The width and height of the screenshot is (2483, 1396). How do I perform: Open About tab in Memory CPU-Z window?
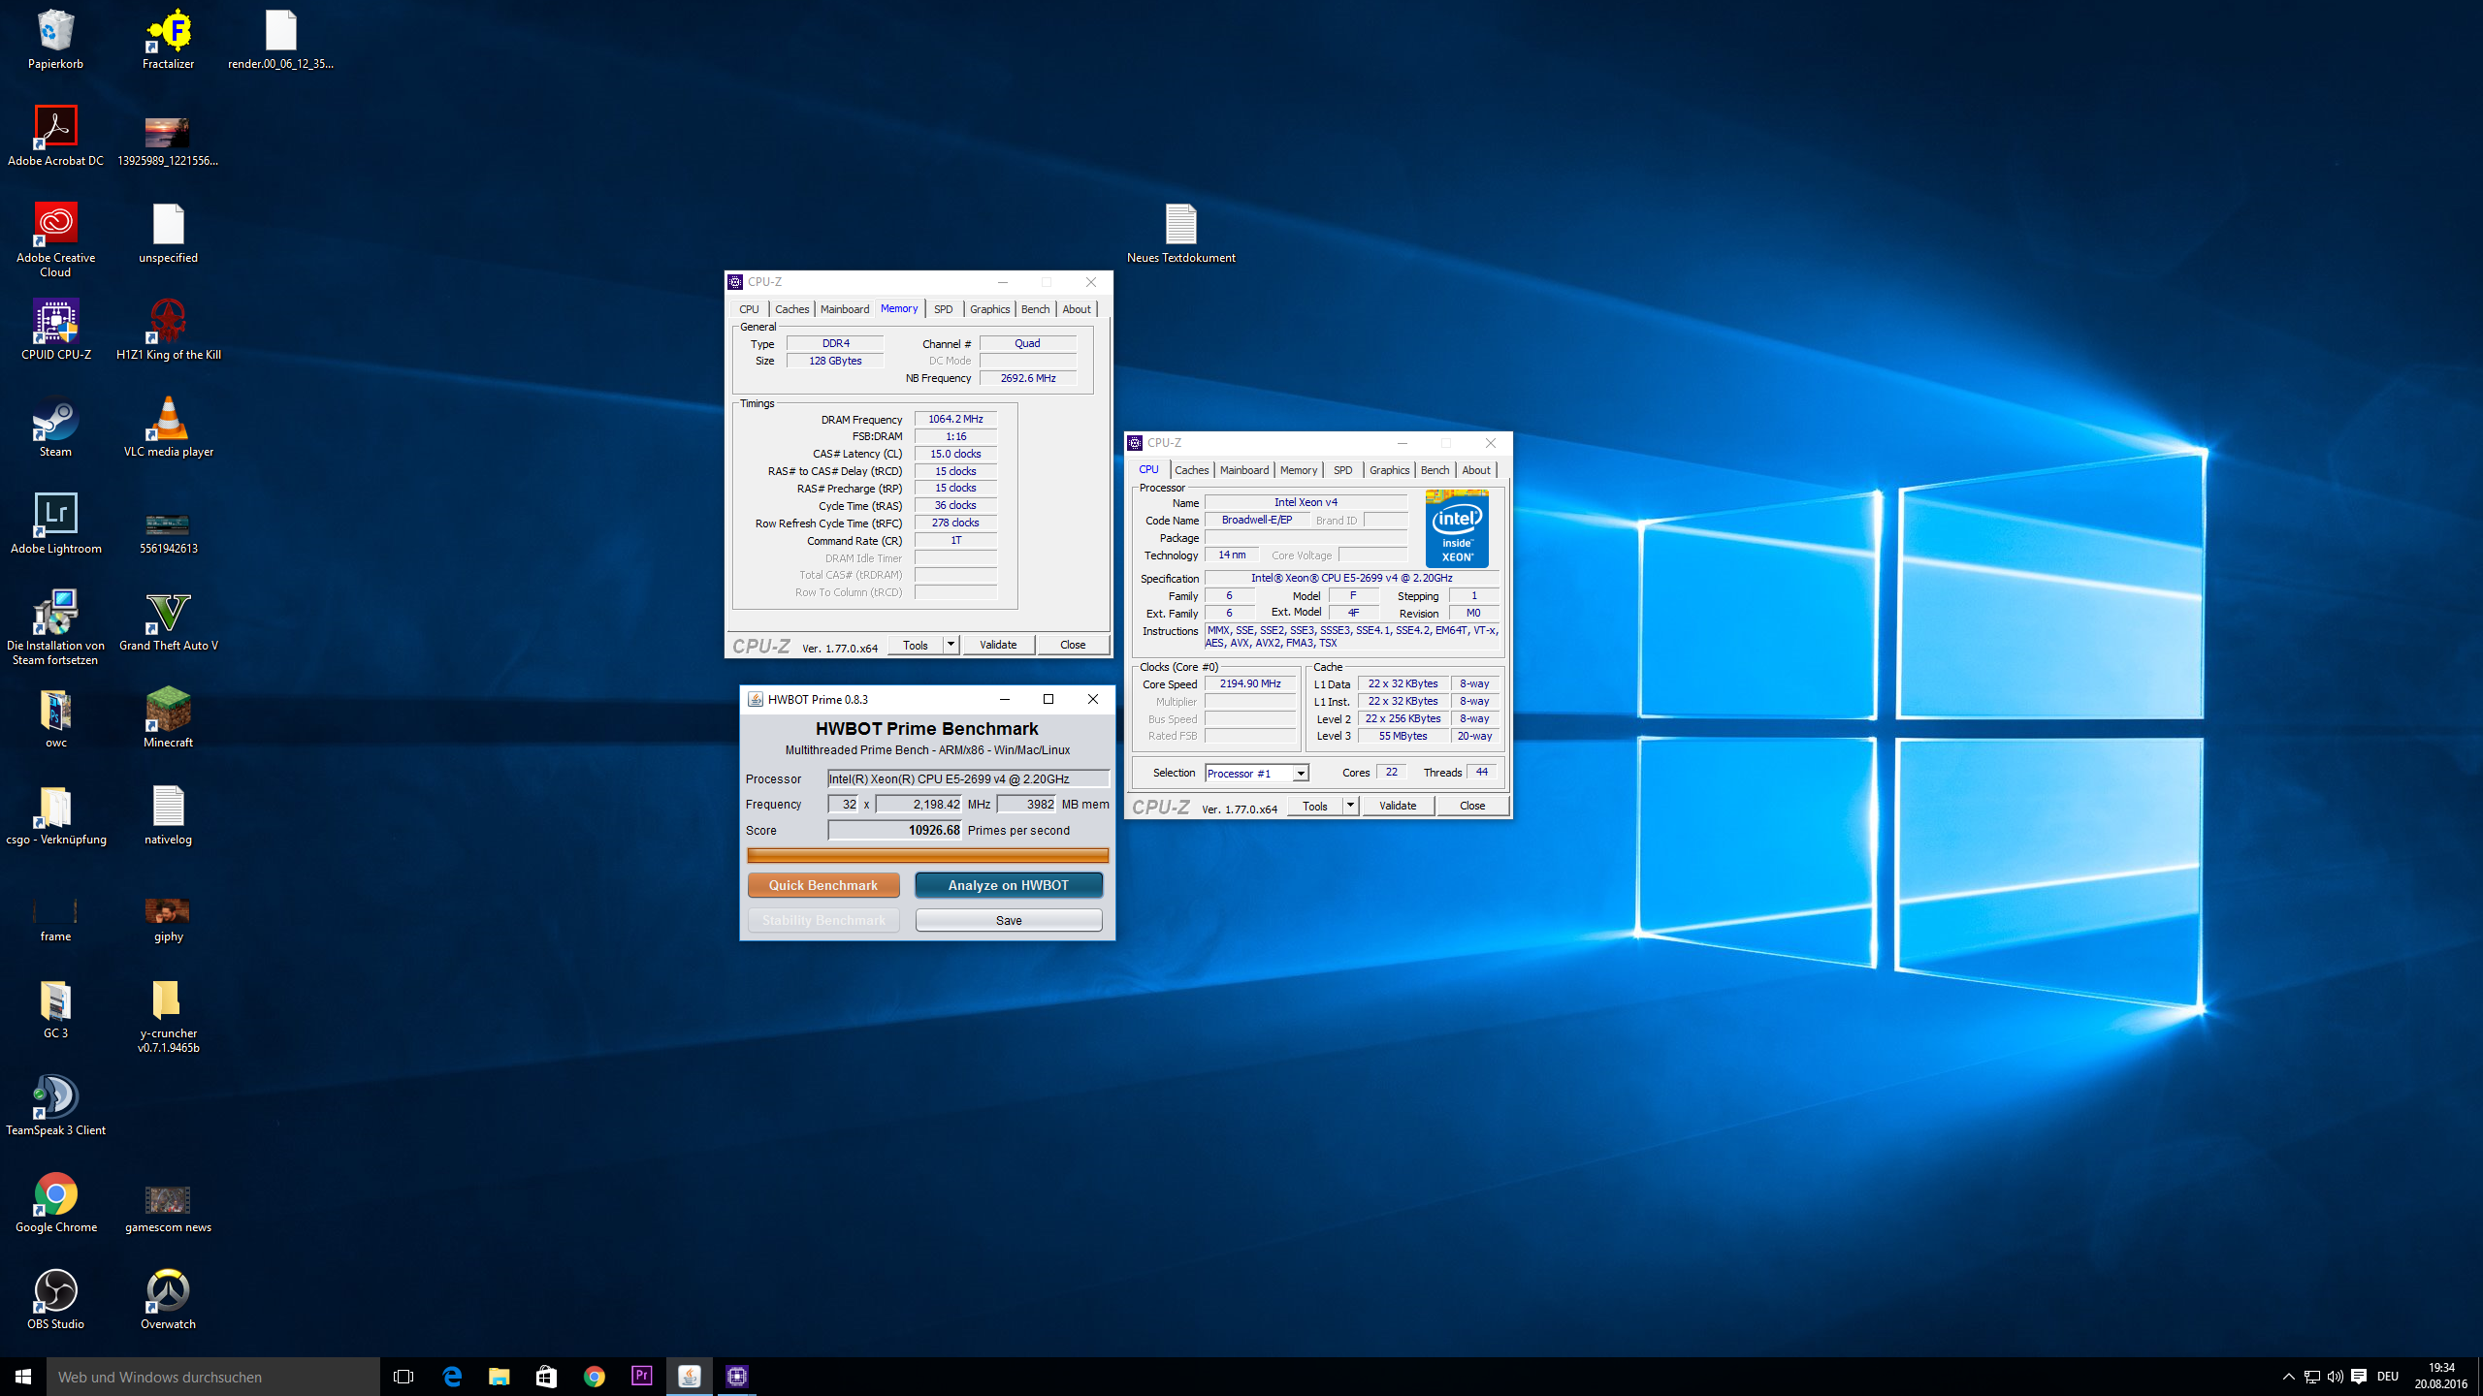1076,309
